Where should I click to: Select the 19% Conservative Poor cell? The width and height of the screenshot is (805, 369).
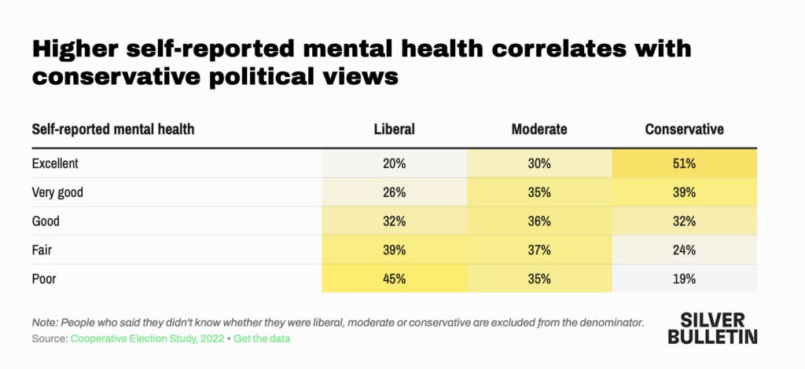(x=684, y=278)
